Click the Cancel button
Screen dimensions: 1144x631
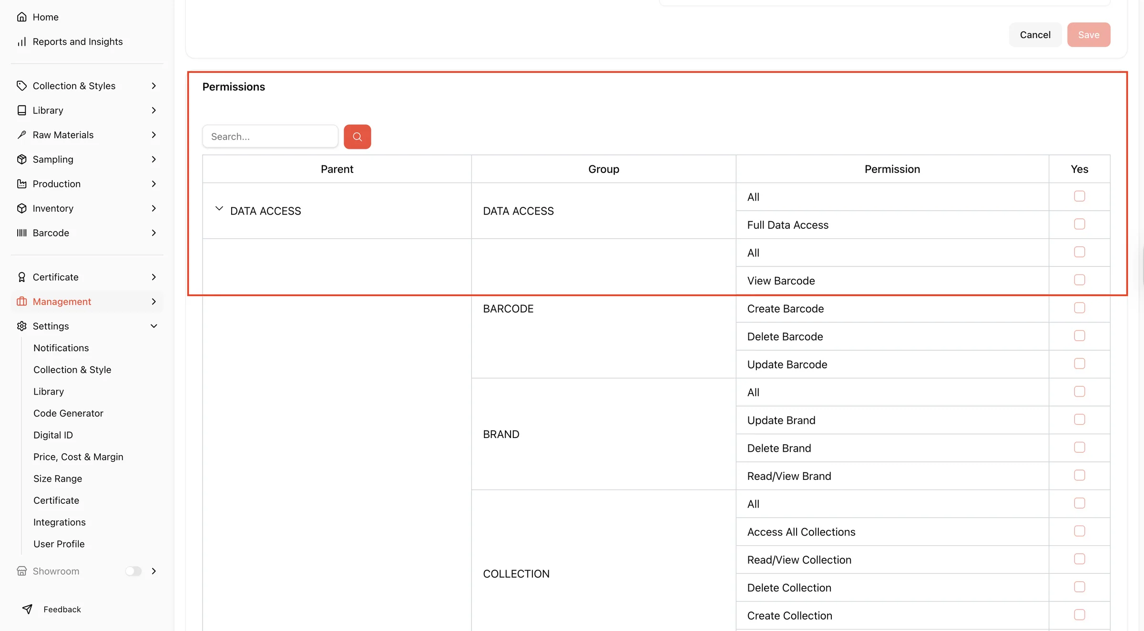click(1035, 35)
